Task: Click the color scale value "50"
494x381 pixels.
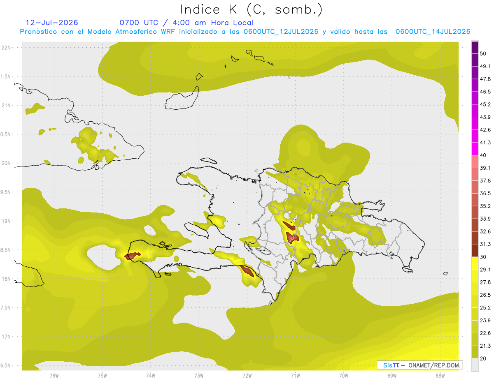Action: 483,53
